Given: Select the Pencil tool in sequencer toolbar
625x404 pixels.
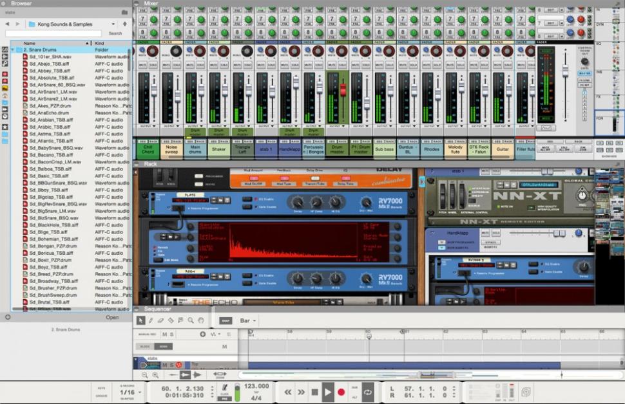Looking at the screenshot, I should 151,320.
